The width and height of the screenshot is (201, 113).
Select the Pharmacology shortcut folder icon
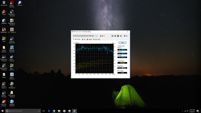(12, 94)
